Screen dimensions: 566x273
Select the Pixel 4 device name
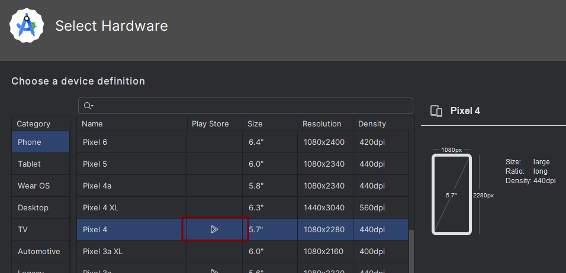click(x=95, y=229)
